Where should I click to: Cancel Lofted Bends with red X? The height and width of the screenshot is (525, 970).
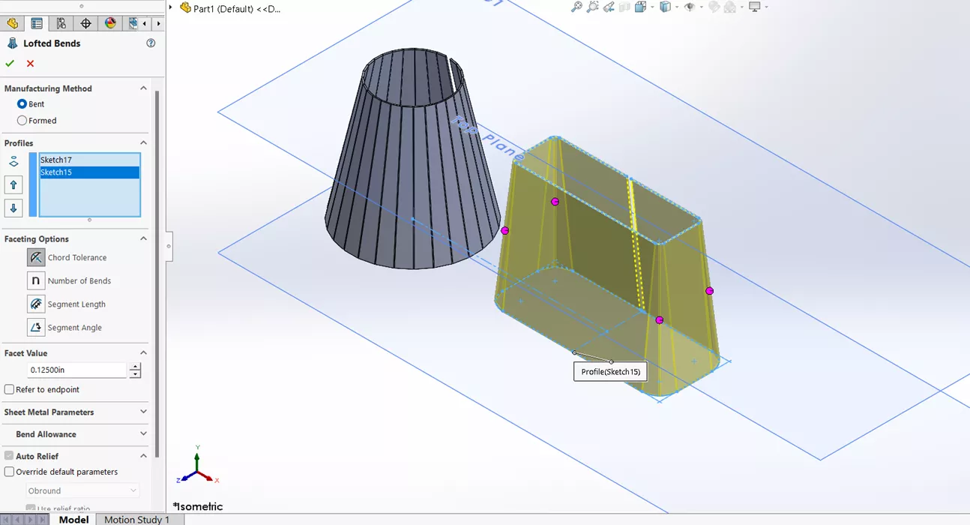click(x=31, y=64)
